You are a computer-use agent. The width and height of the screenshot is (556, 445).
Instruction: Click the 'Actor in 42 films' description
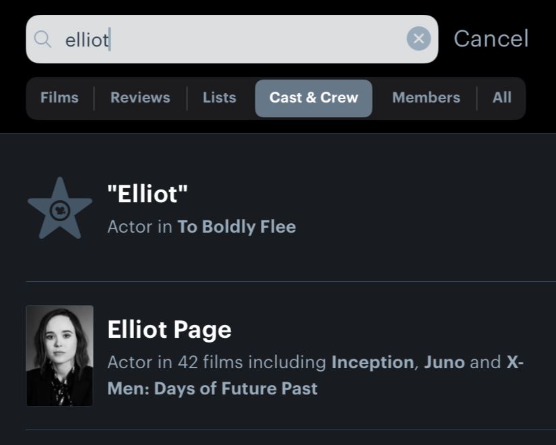(x=216, y=362)
